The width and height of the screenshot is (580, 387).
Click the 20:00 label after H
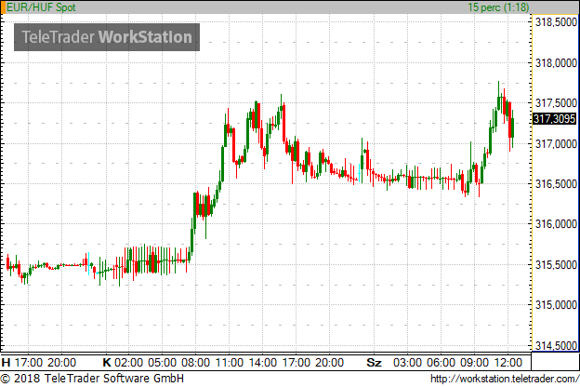tap(62, 362)
